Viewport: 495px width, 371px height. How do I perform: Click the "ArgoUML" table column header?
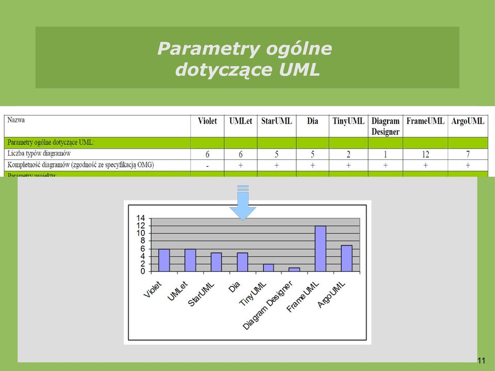[x=468, y=121]
